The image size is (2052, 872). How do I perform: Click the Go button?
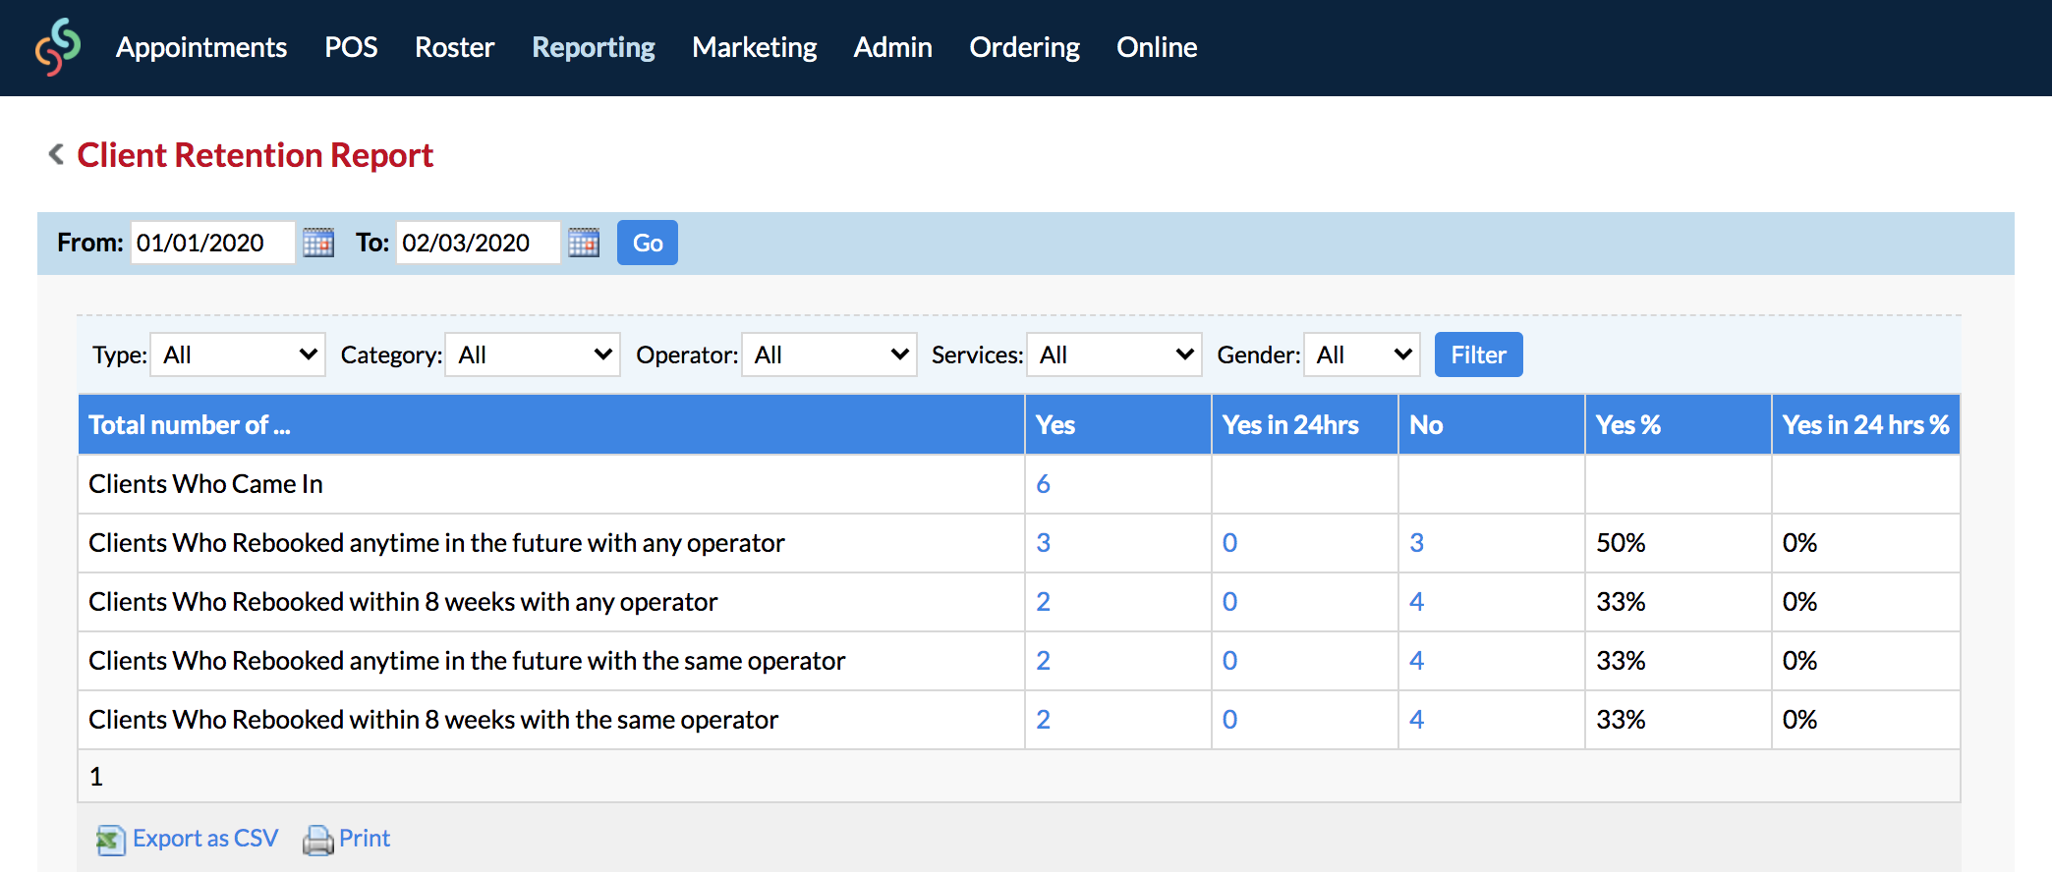click(x=648, y=243)
